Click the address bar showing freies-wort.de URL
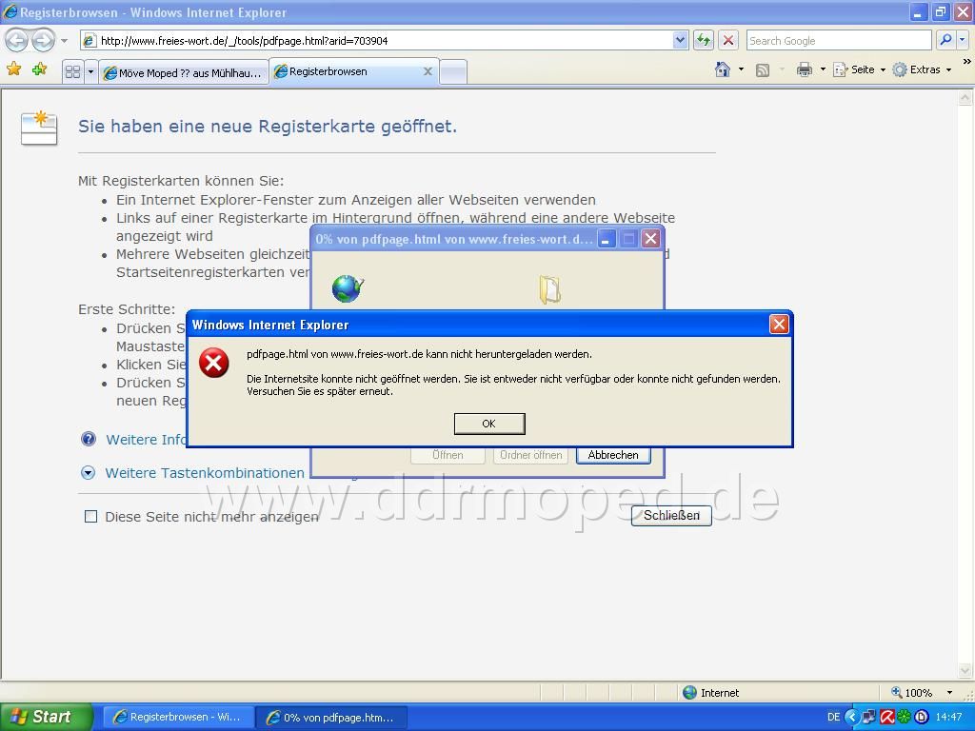Image resolution: width=975 pixels, height=731 pixels. point(376,41)
